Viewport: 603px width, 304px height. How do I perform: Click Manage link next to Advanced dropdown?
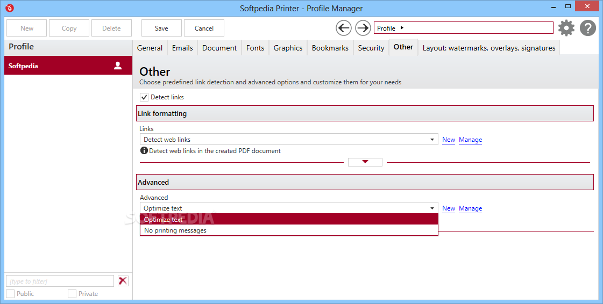[x=470, y=208]
